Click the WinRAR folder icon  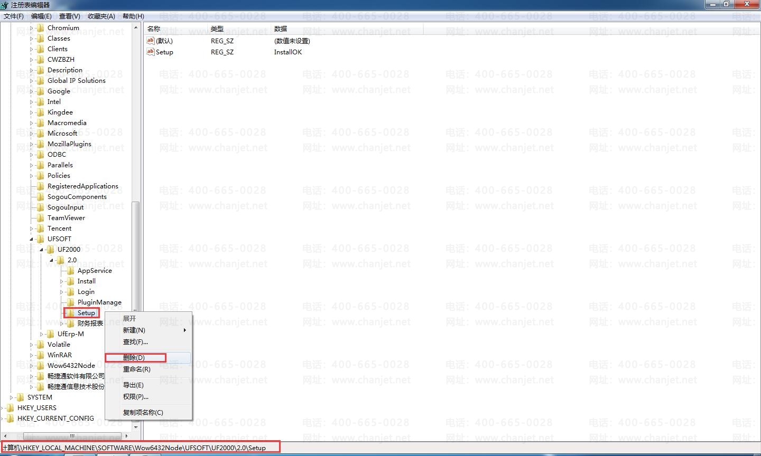click(40, 355)
